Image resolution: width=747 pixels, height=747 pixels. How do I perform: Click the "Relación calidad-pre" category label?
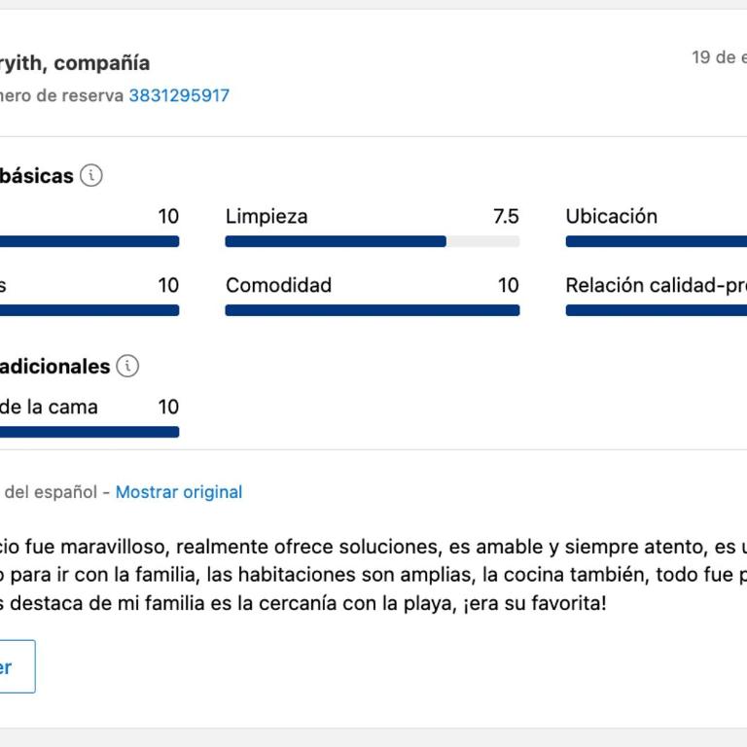[656, 285]
